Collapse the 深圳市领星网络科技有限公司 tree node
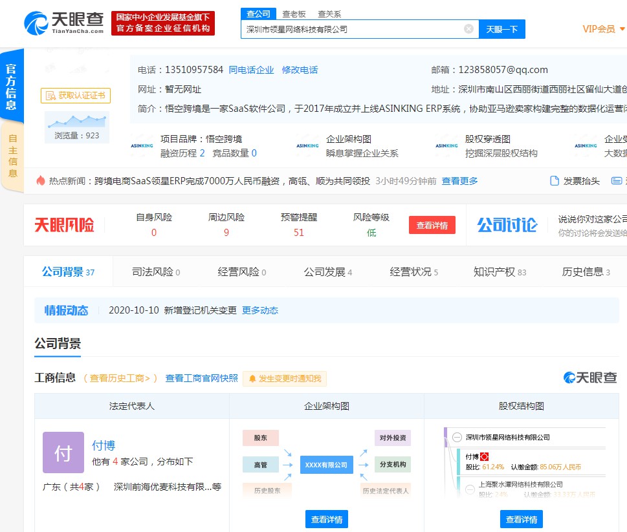Viewport: 627px width, 532px height. (x=457, y=438)
